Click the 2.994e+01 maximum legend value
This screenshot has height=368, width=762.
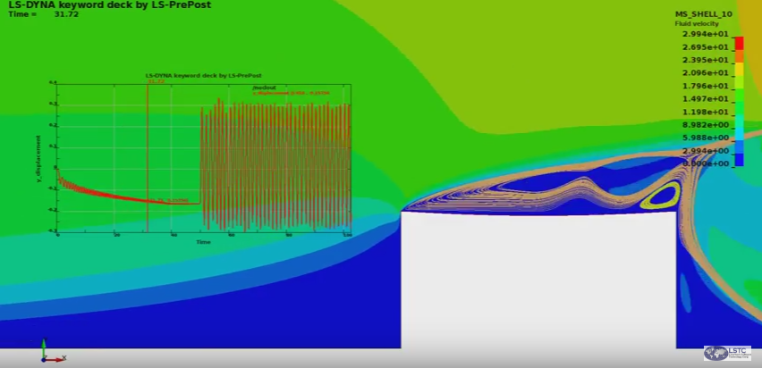(x=707, y=34)
